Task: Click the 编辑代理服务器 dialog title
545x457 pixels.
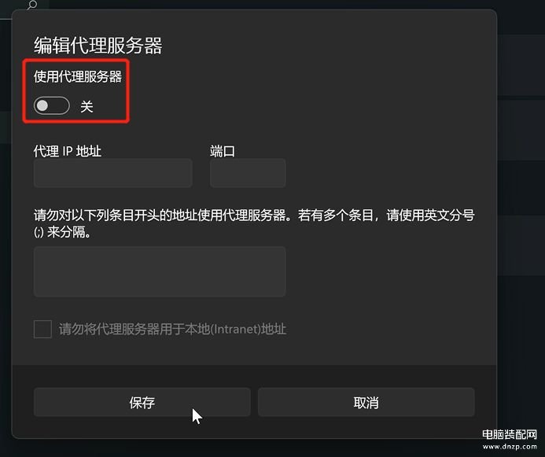Action: click(98, 46)
